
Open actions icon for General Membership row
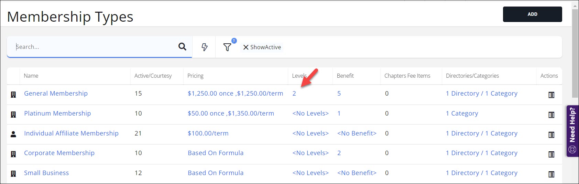coord(551,95)
